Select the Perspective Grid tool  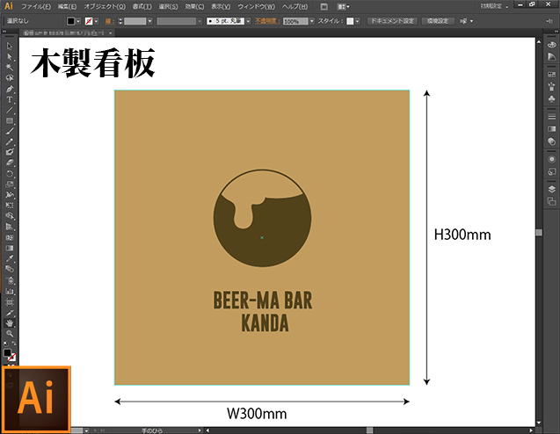10,227
